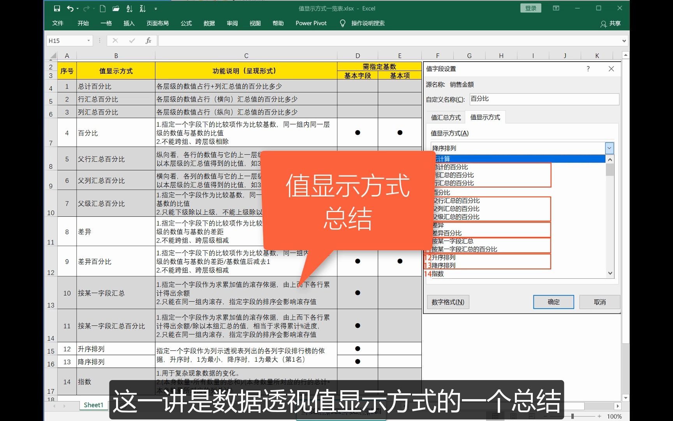This screenshot has height=421, width=673.
Task: Open the Quick Access Toolbar customize menu
Action: 155,8
